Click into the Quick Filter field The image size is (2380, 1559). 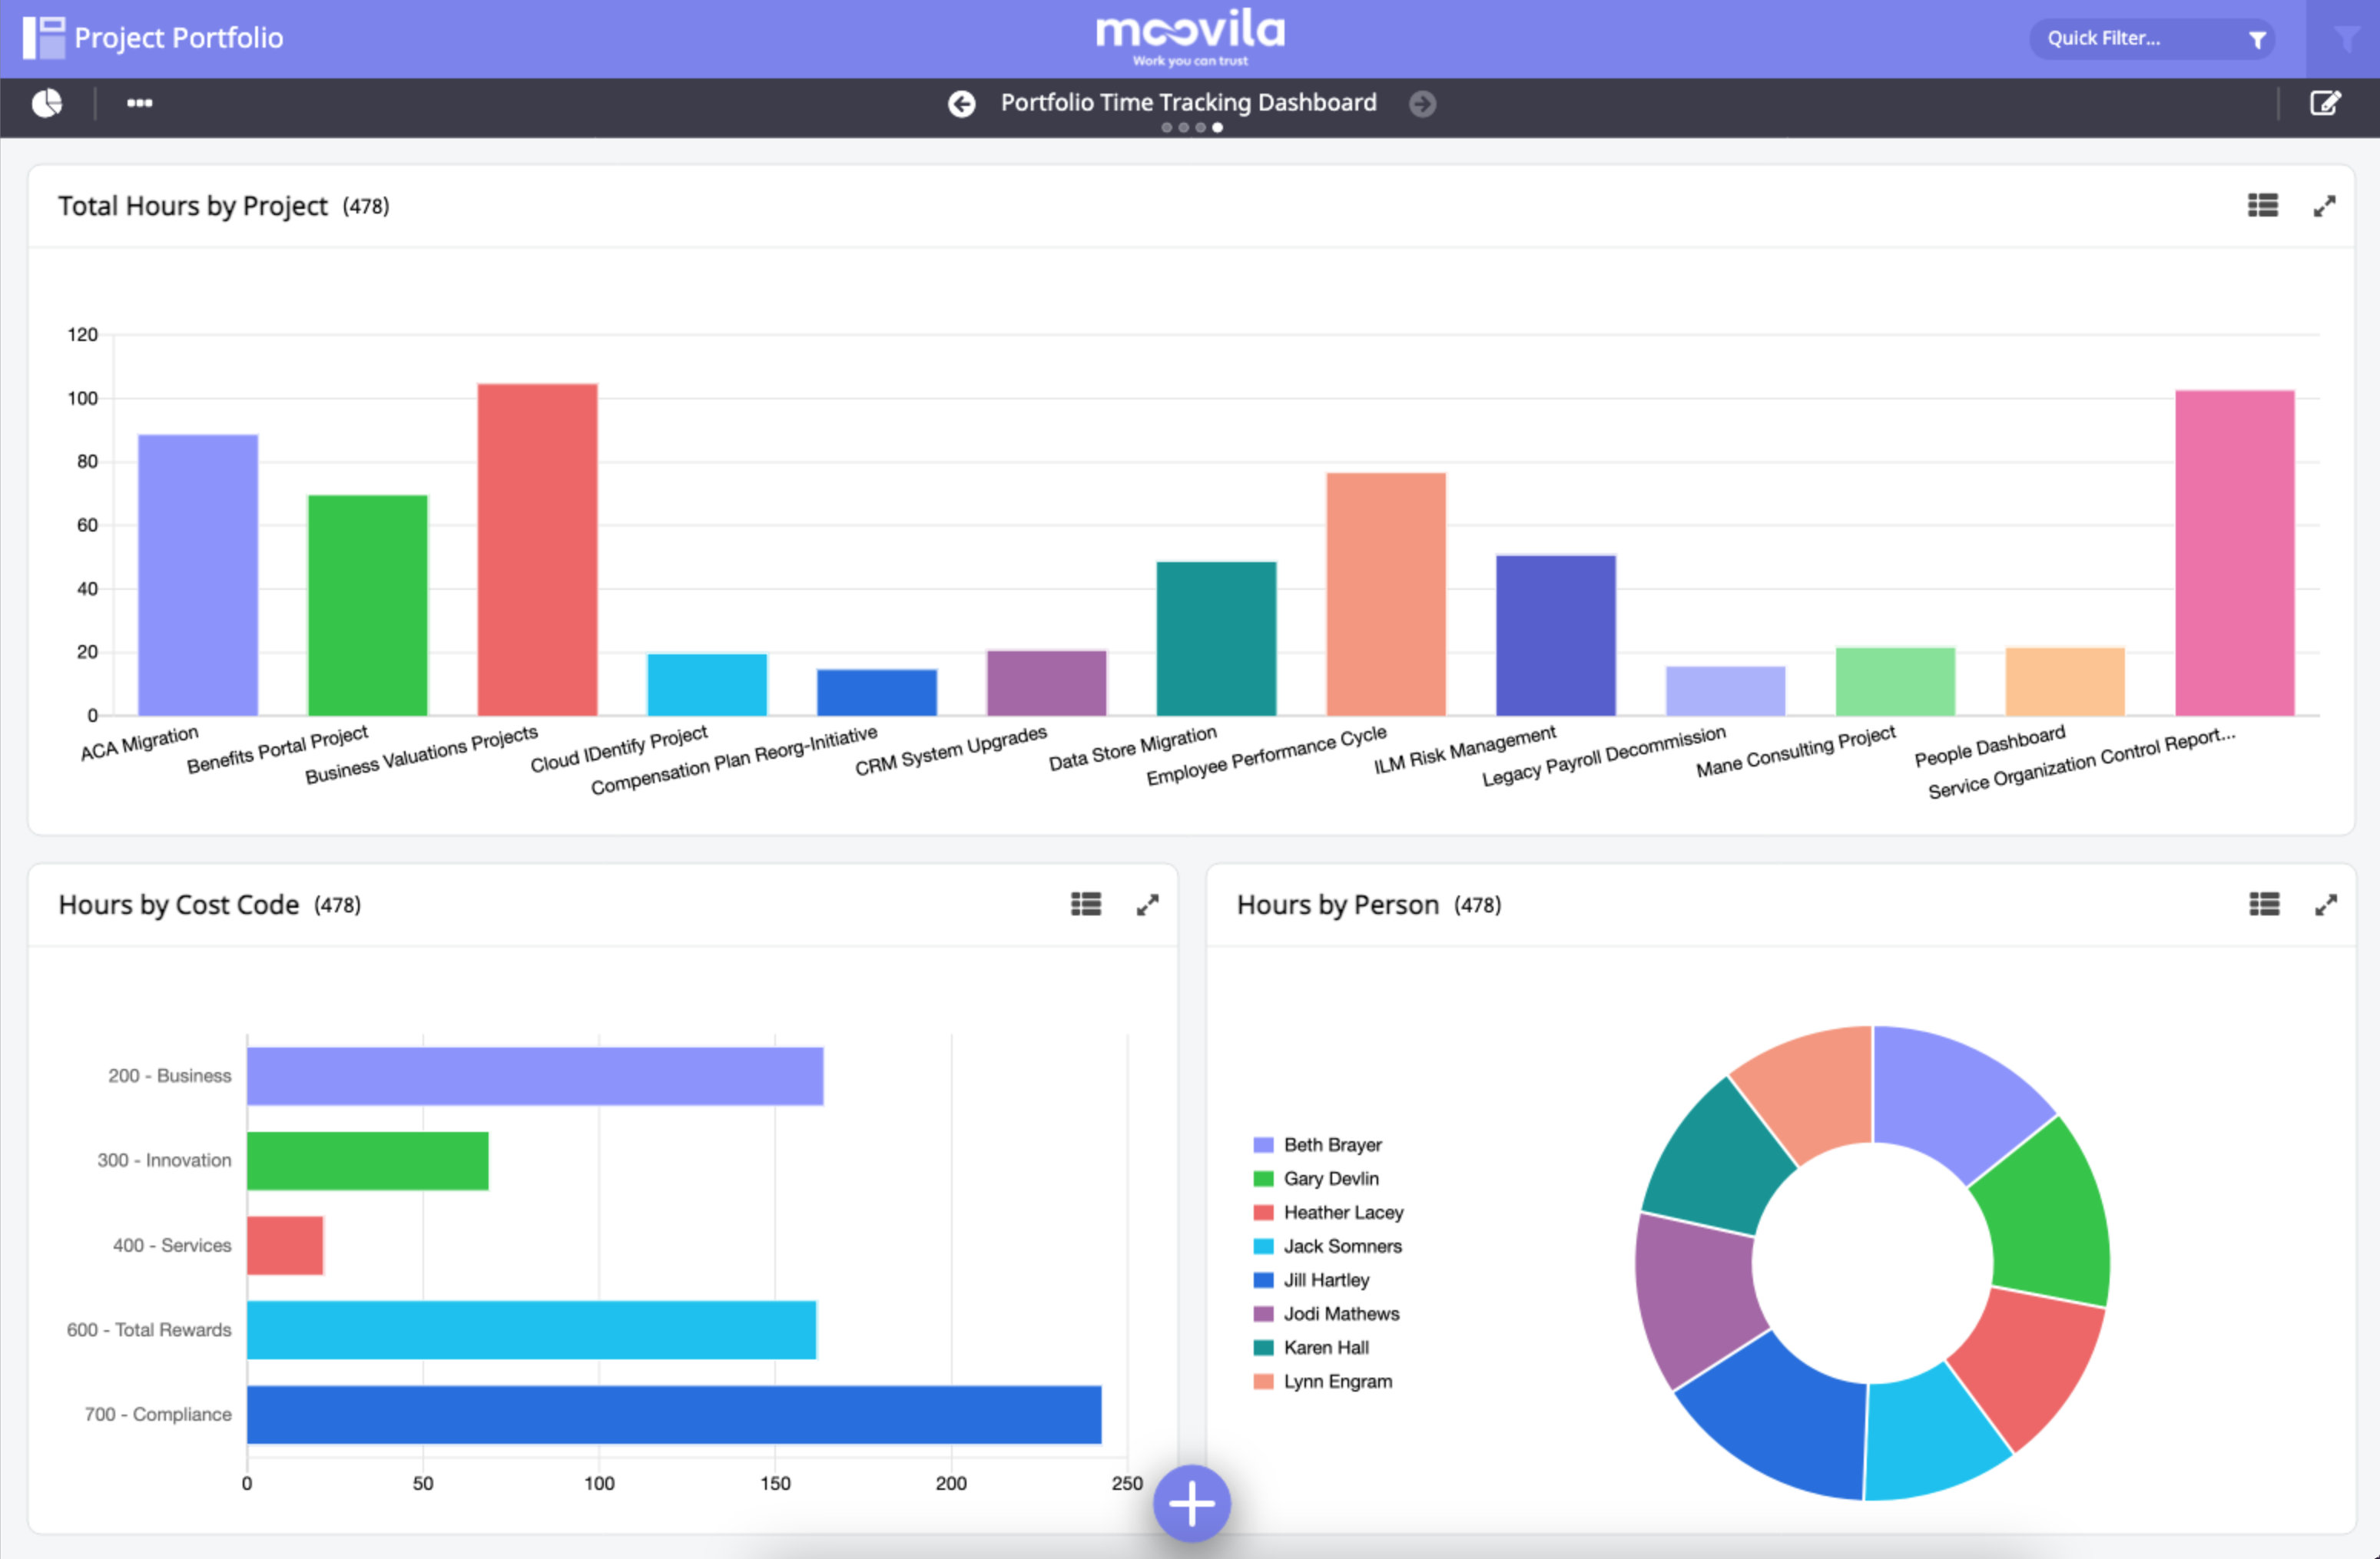2130,39
